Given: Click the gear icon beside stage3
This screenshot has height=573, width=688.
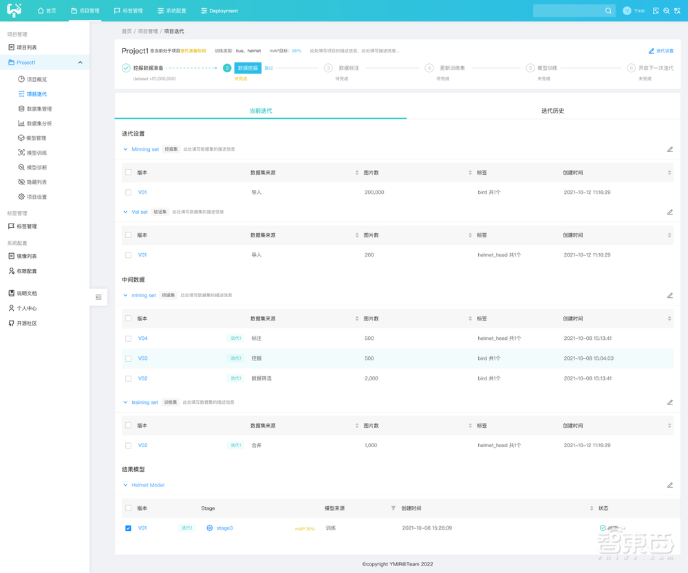Looking at the screenshot, I should (x=210, y=528).
